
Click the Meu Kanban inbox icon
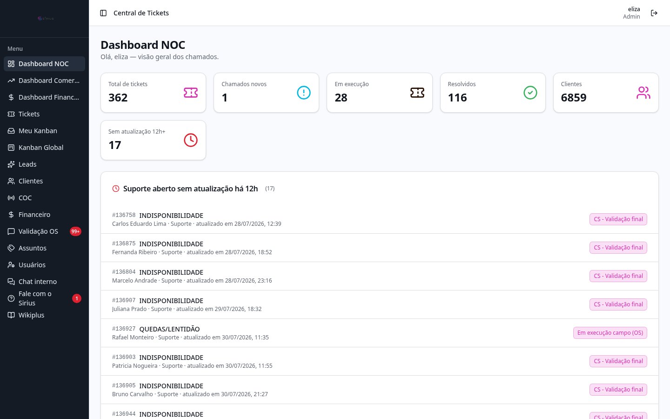pyautogui.click(x=11, y=131)
